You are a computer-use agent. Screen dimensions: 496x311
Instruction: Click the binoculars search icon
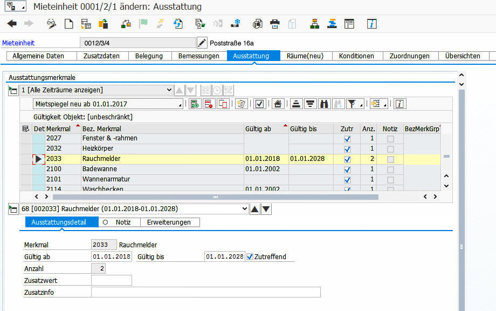(324, 104)
